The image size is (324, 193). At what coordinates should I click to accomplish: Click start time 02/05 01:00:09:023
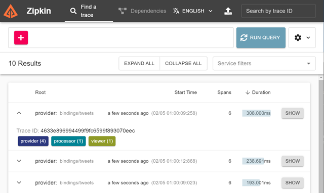[x=174, y=183]
